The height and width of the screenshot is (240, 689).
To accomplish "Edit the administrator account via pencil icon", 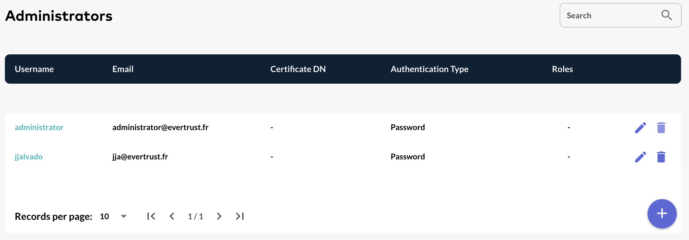I will 640,127.
